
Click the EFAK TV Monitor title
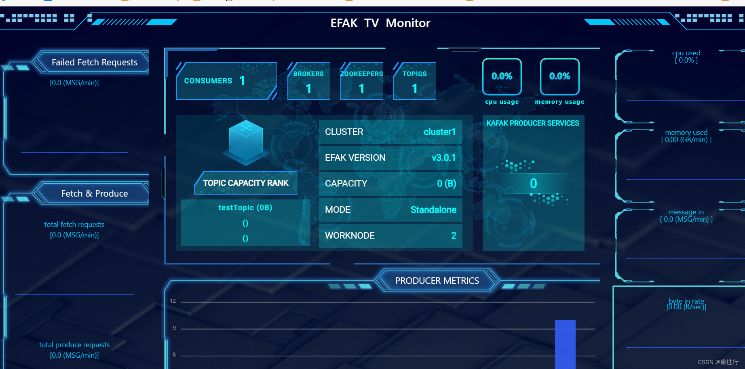[x=380, y=23]
